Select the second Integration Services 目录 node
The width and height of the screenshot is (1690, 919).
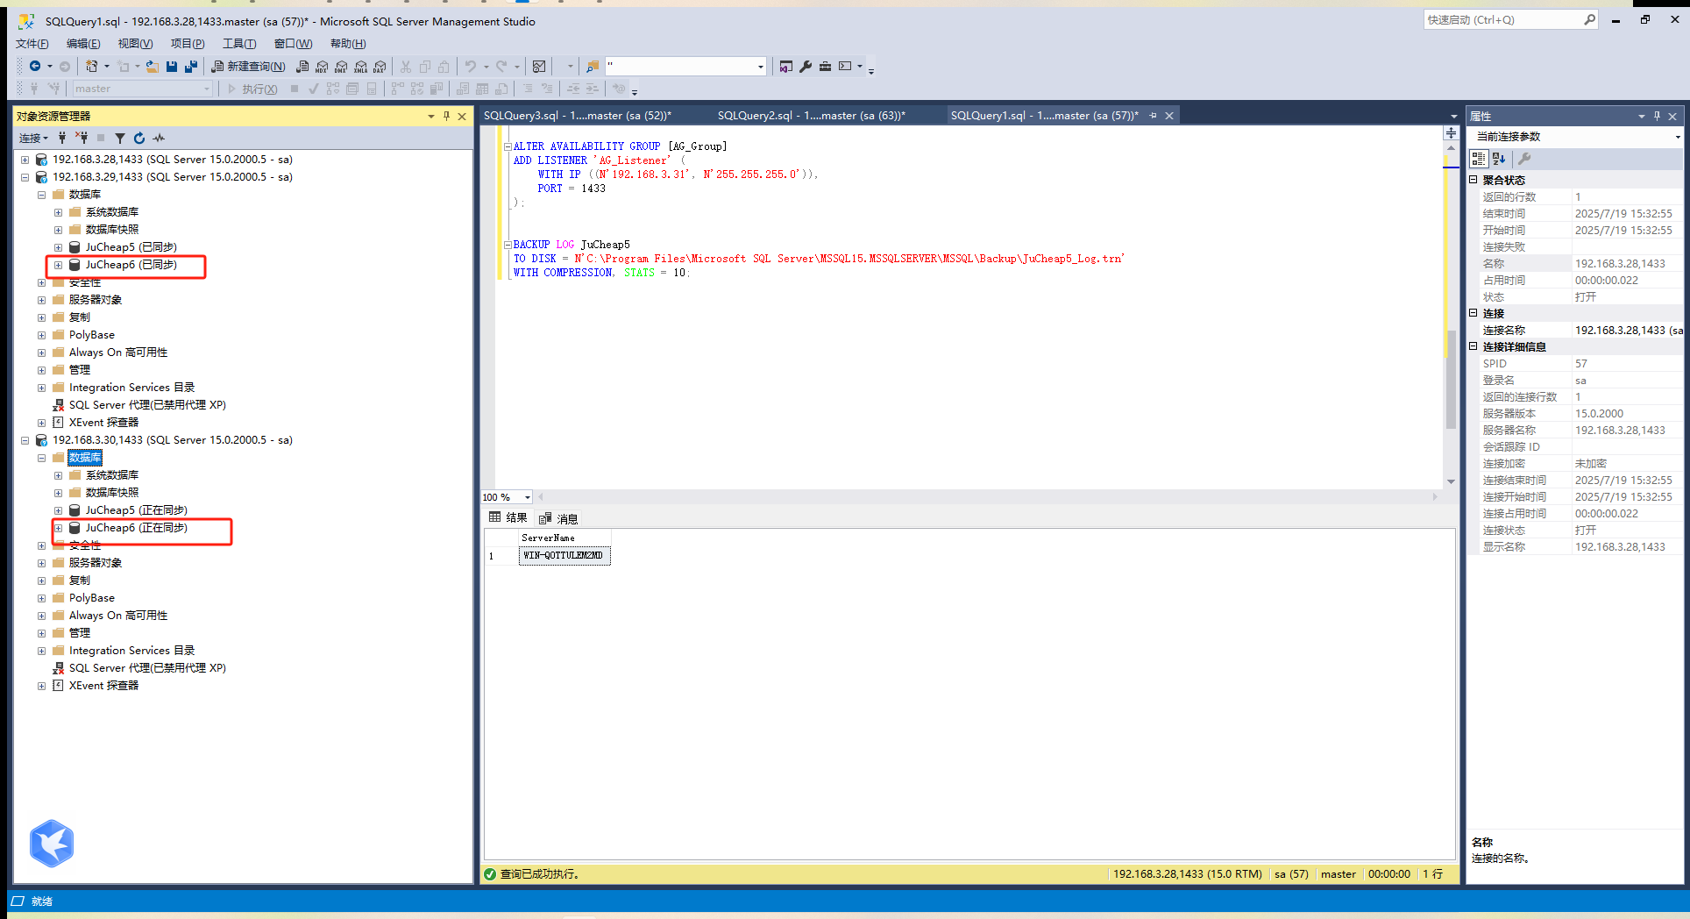pos(131,651)
